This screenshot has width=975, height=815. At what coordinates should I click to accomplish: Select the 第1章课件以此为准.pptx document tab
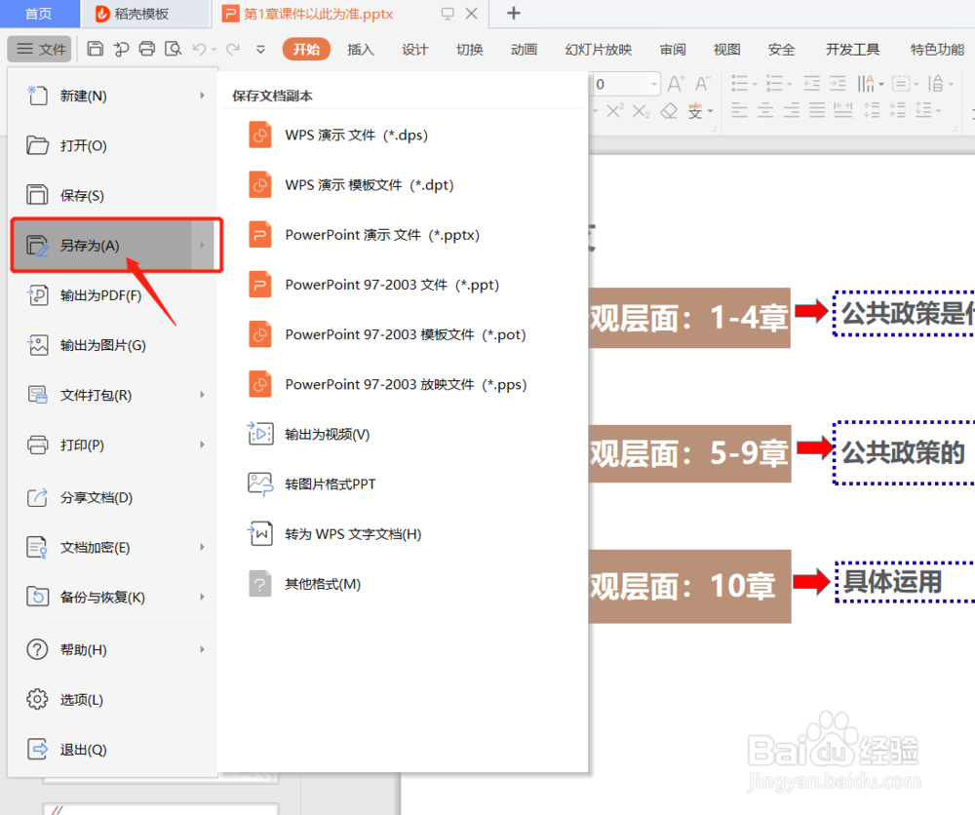tap(317, 14)
